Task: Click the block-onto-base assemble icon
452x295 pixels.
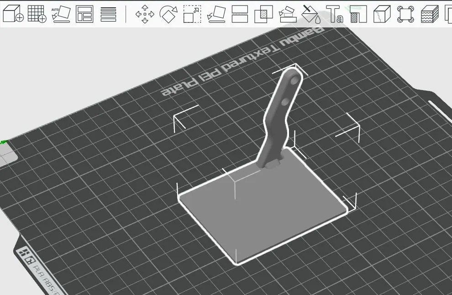Action: tap(288, 14)
